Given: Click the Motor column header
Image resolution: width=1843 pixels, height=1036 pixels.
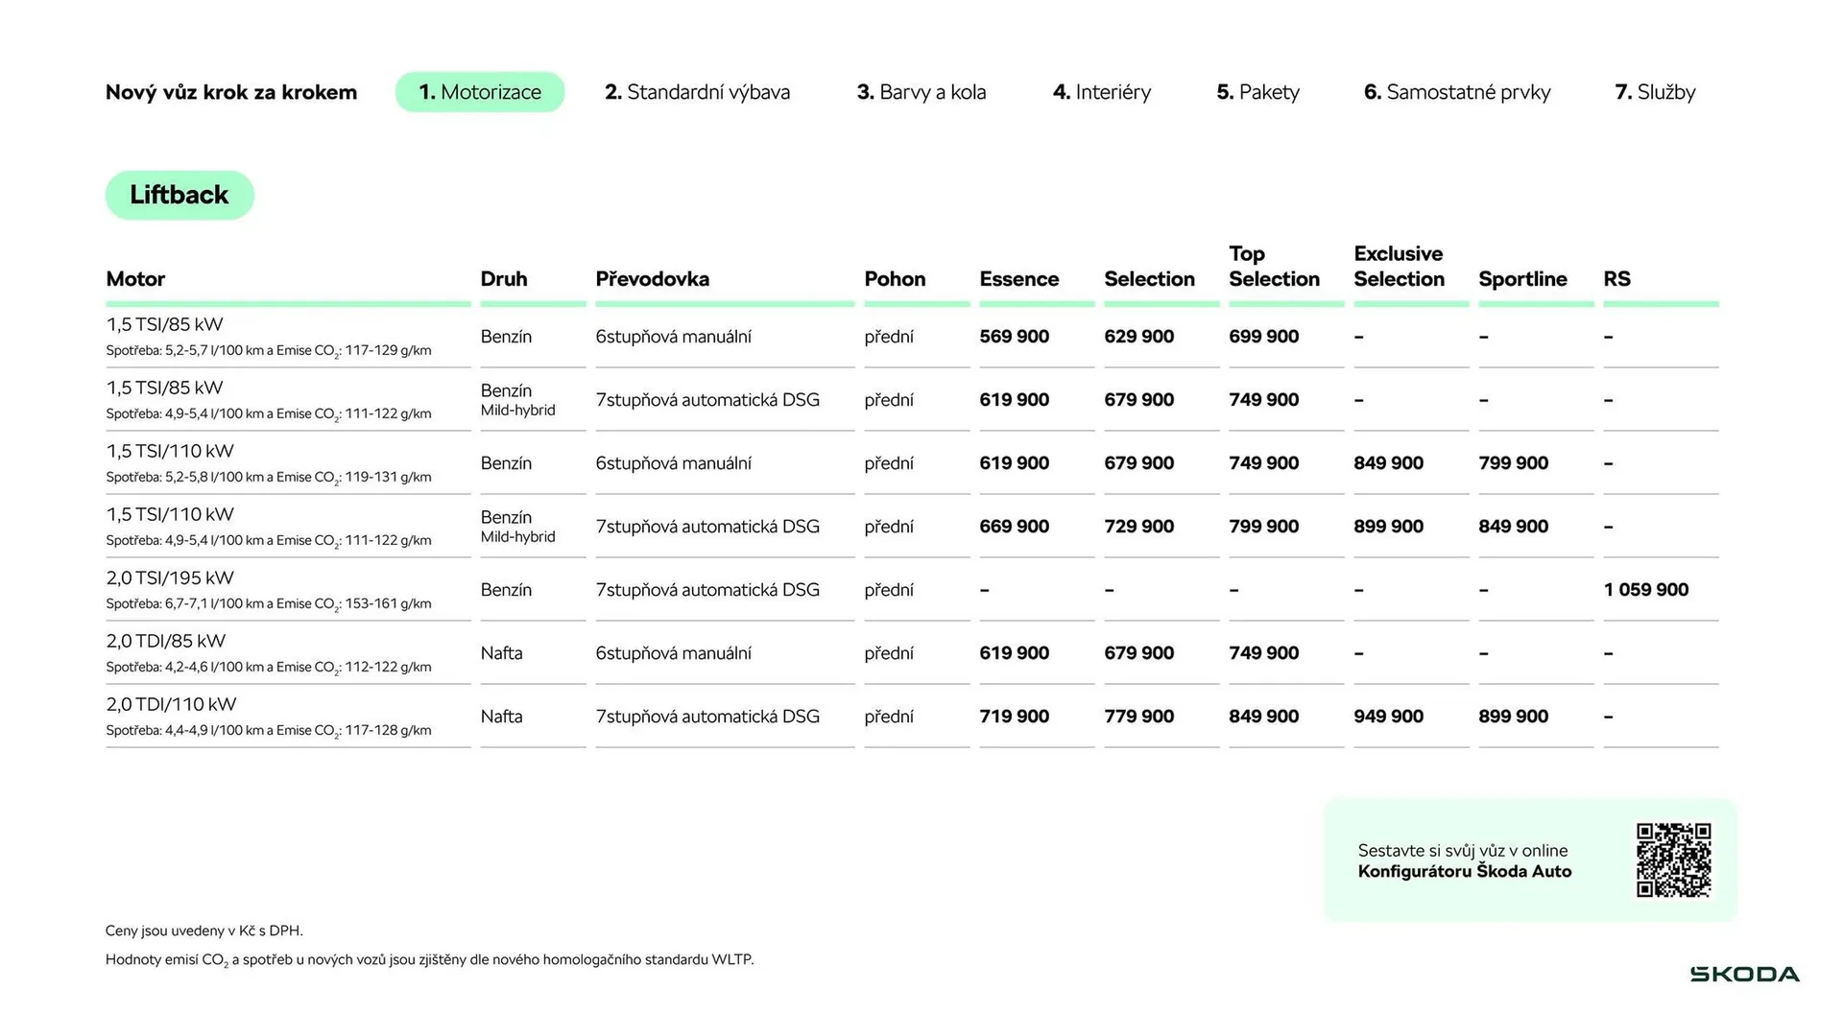Looking at the screenshot, I should [135, 279].
